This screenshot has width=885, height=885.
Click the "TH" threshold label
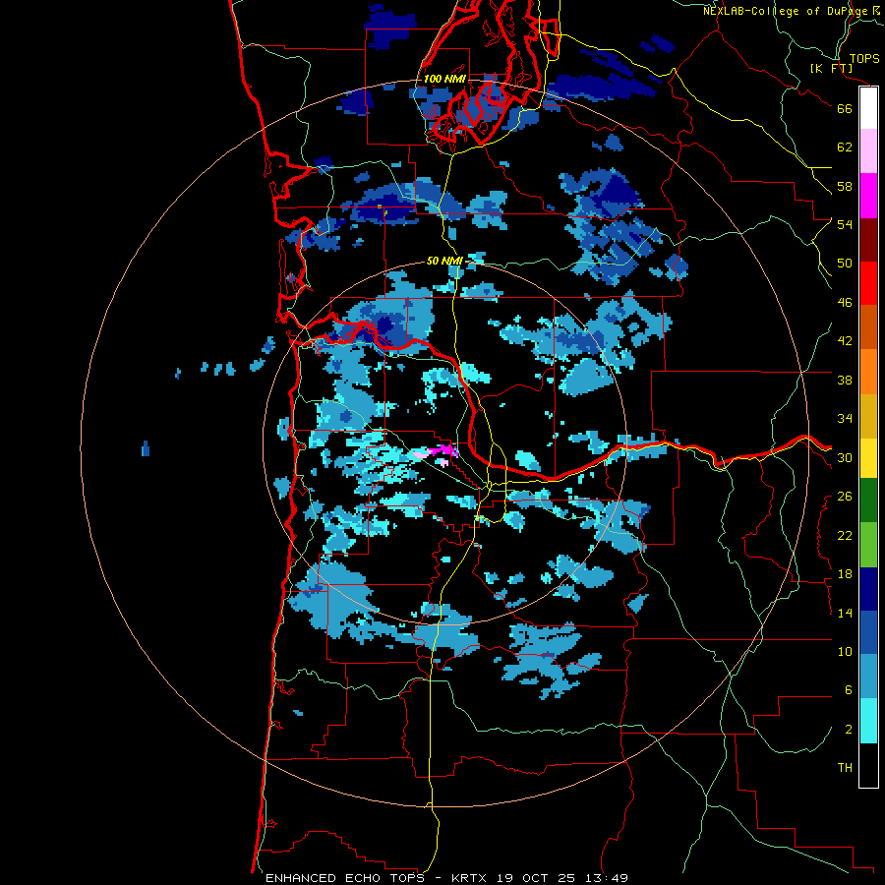(x=845, y=768)
